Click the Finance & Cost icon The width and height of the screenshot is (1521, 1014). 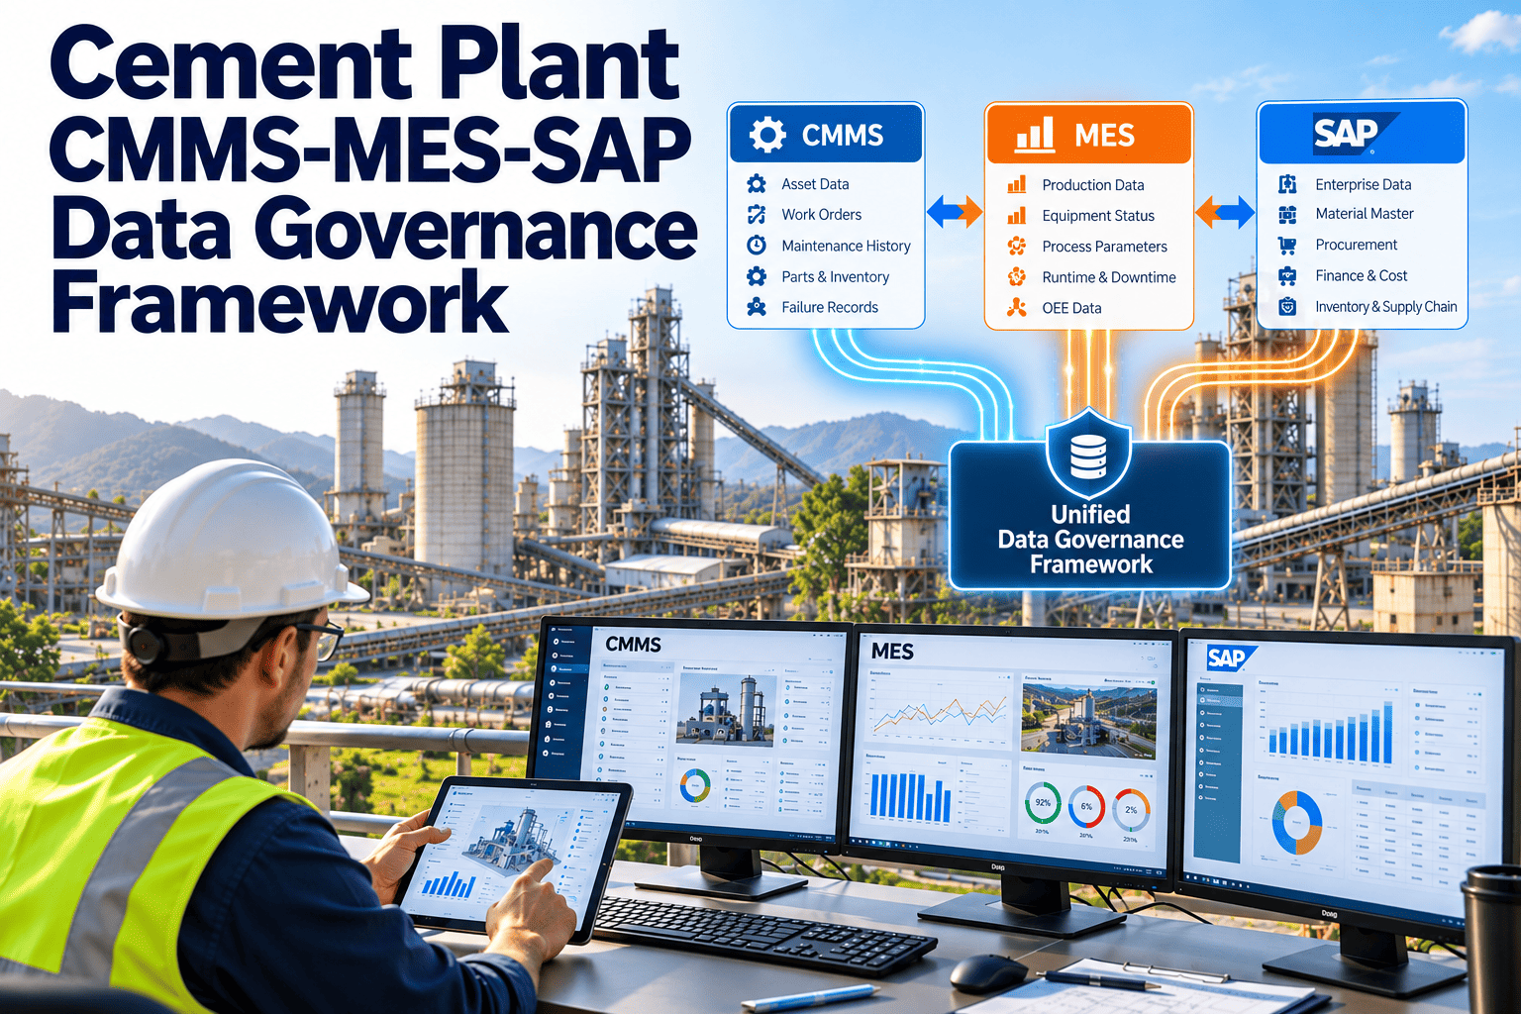coord(1287,275)
